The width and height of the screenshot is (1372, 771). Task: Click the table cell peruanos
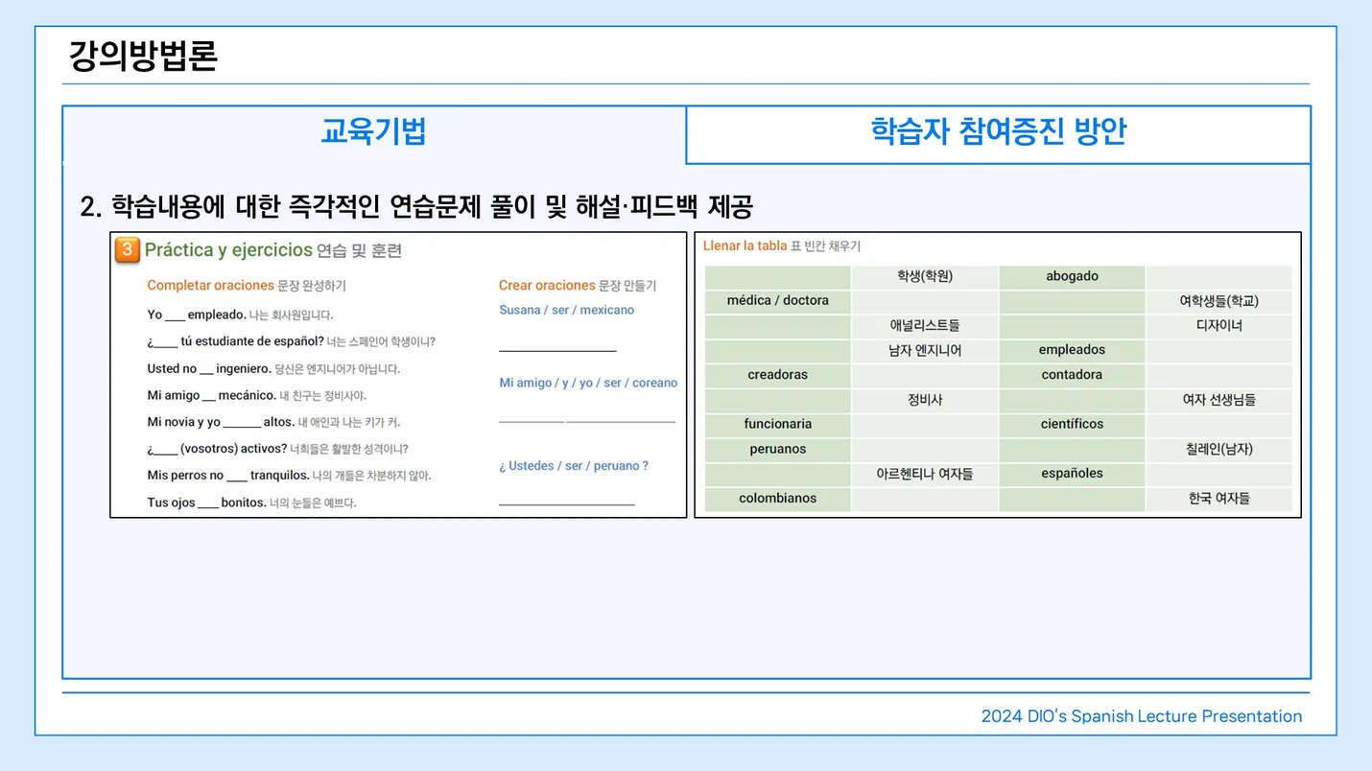coord(777,449)
